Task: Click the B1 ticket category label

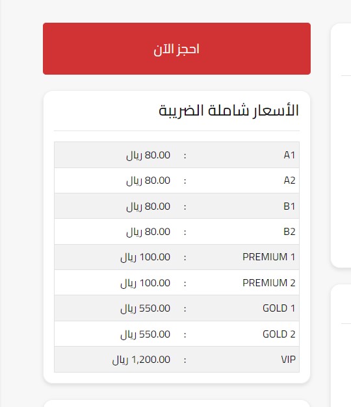Action: coord(289,206)
